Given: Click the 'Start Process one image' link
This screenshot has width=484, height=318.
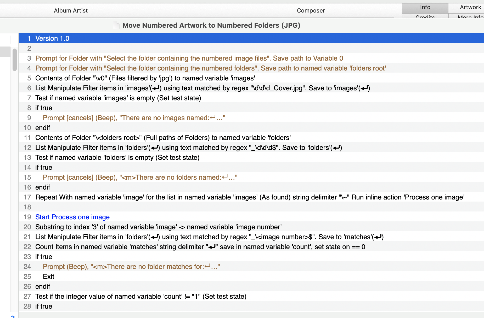Looking at the screenshot, I should pos(72,217).
